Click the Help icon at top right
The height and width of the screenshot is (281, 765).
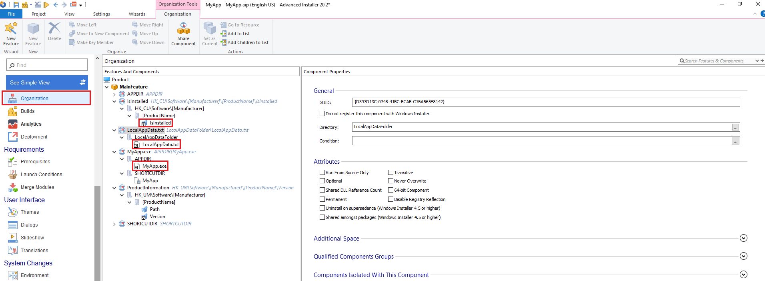coord(763,14)
